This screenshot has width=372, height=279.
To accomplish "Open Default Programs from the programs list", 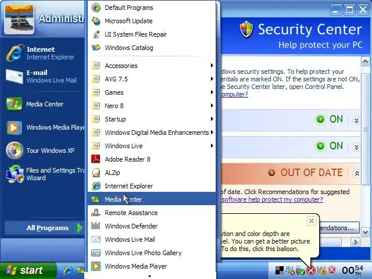I will (x=152, y=8).
